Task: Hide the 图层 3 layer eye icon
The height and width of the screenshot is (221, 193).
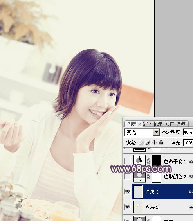Action: pyautogui.click(x=127, y=192)
